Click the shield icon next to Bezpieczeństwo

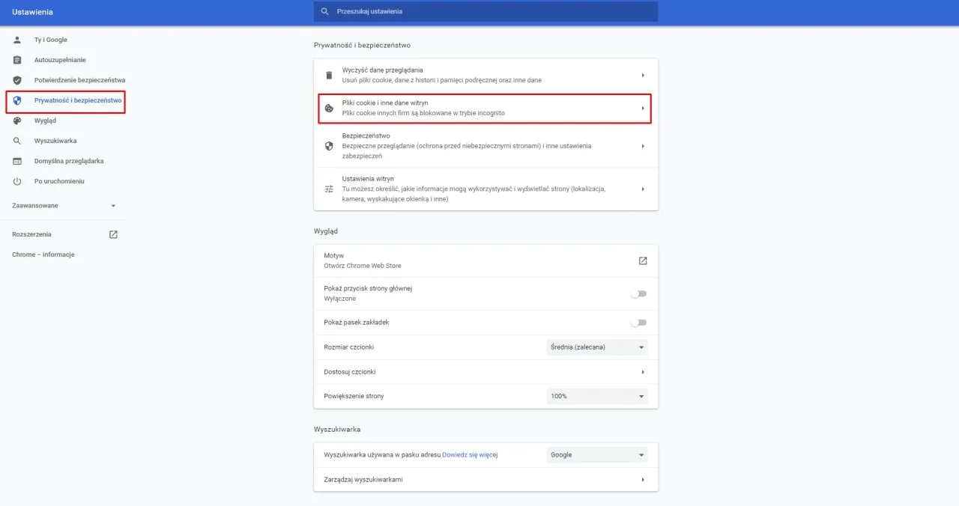point(328,145)
